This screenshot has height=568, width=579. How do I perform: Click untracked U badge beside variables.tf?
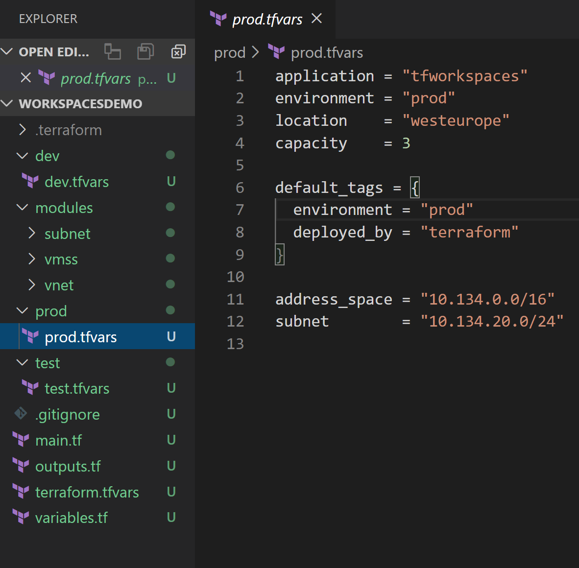click(x=171, y=517)
